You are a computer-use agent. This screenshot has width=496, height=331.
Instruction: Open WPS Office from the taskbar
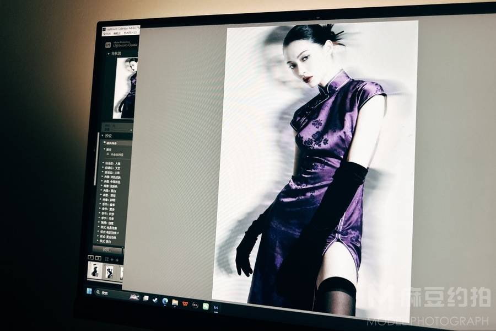click(185, 304)
